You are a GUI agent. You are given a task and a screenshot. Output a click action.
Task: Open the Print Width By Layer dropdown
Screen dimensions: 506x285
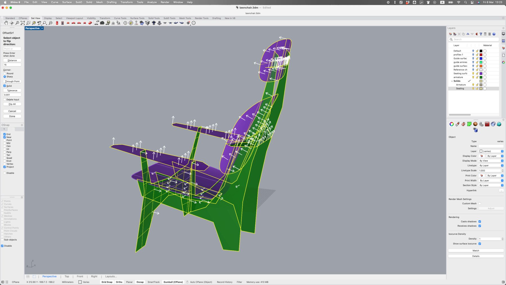(491, 180)
